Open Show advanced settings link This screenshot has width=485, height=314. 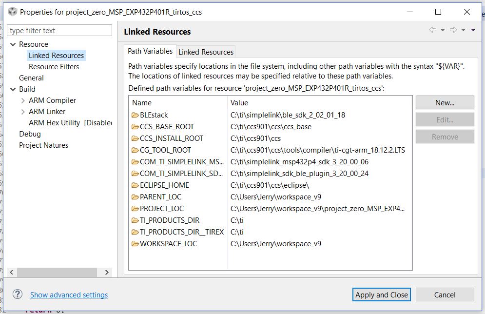(x=69, y=295)
